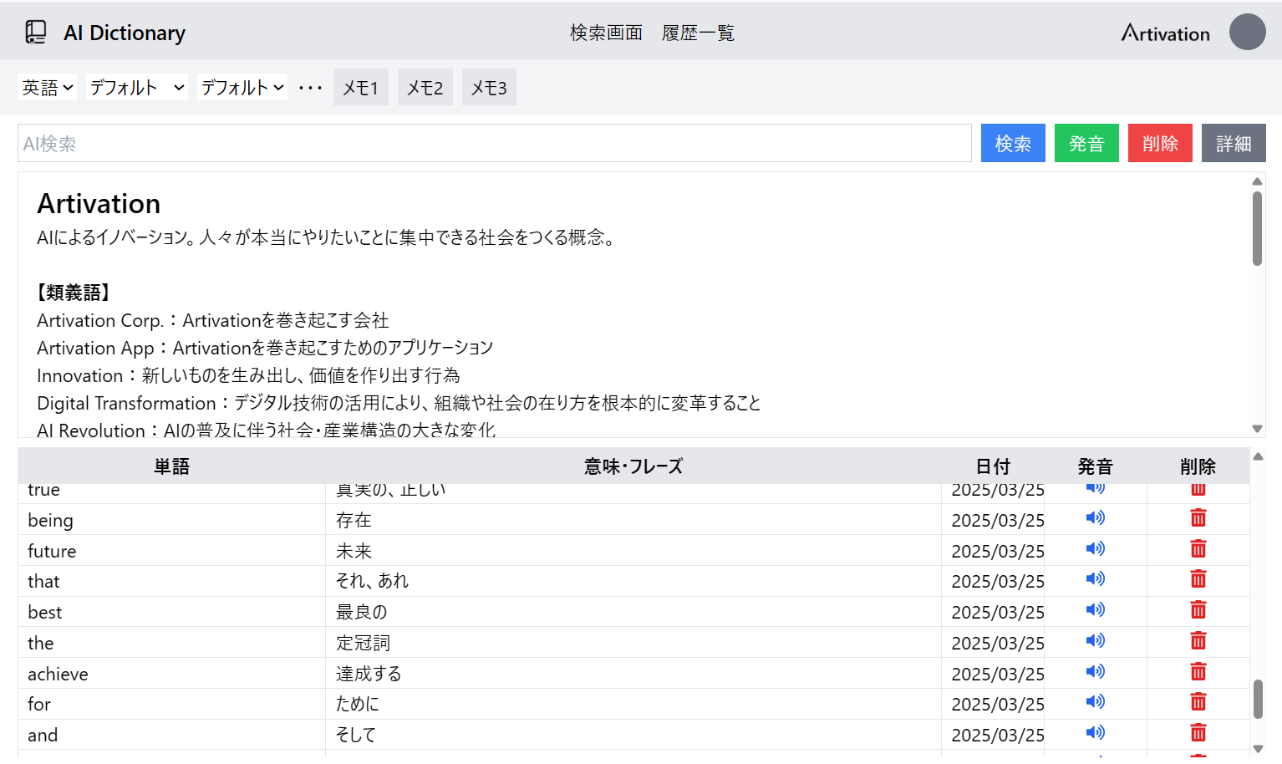Focus the AI検索 input field
Image resolution: width=1282 pixels, height=764 pixels.
click(495, 143)
